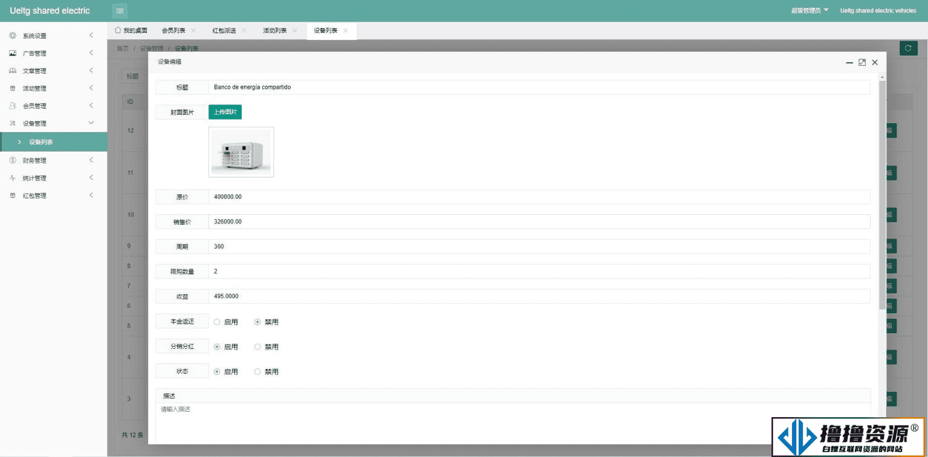Expand 会员管理 menu chevron

click(x=91, y=106)
